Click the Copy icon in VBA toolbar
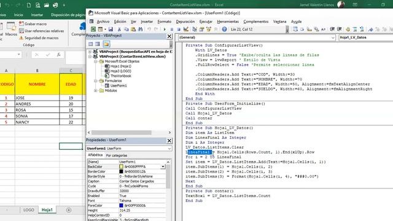393x221 pixels. (126, 29)
